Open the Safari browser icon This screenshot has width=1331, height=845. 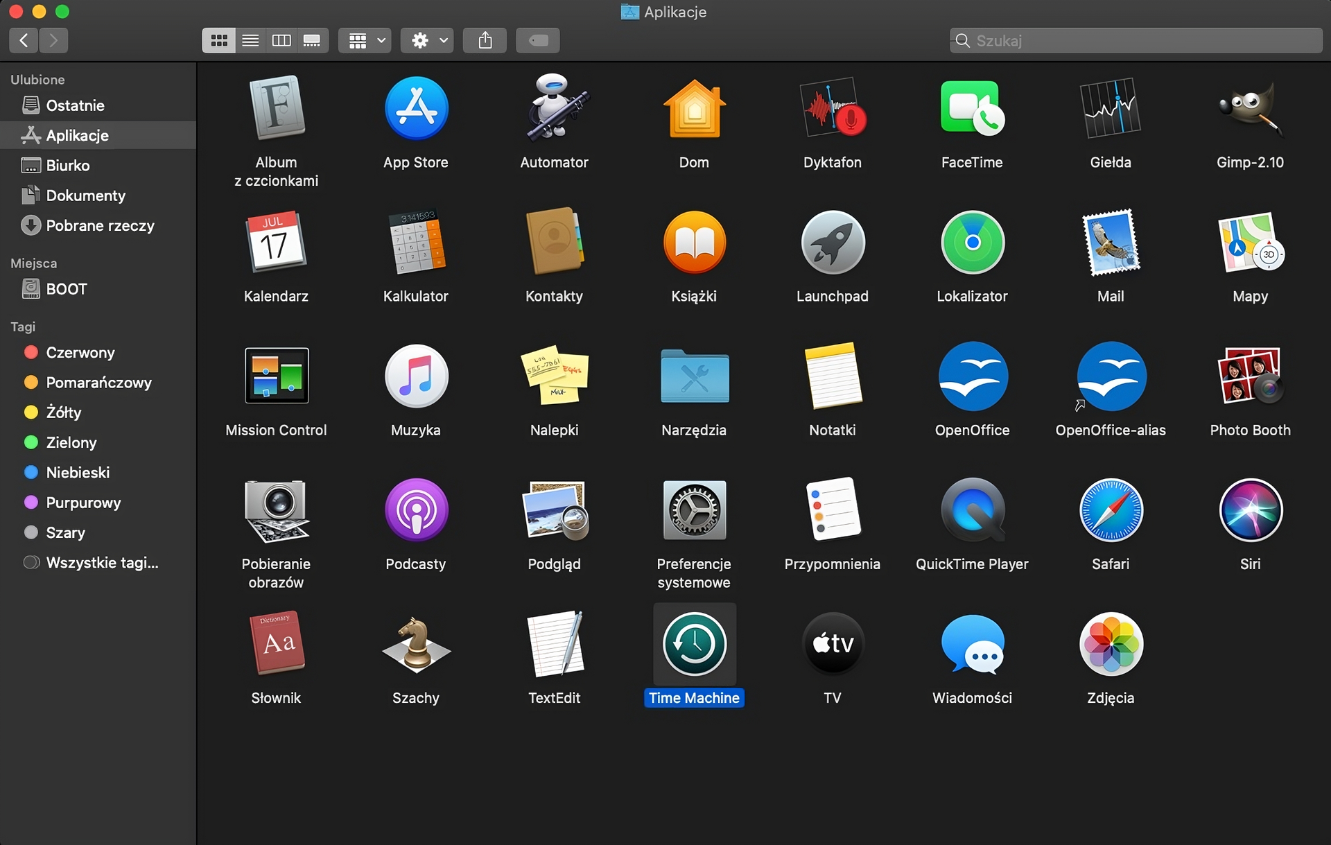click(1110, 511)
